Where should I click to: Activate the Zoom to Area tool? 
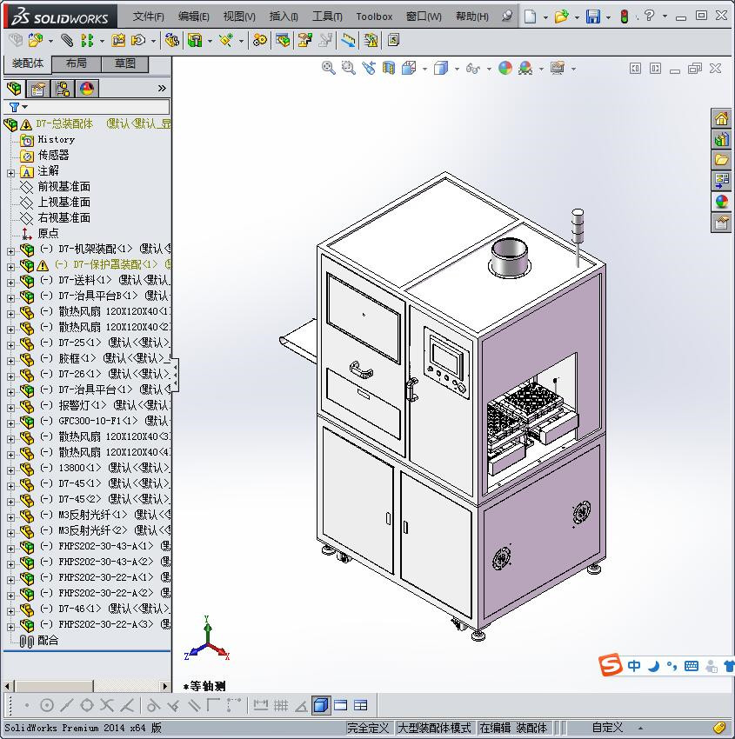[x=347, y=68]
